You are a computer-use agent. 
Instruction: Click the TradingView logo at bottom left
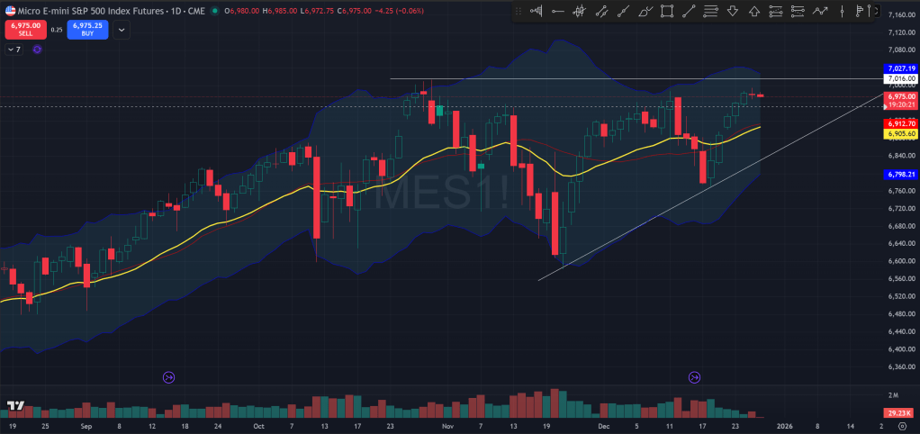[14, 406]
